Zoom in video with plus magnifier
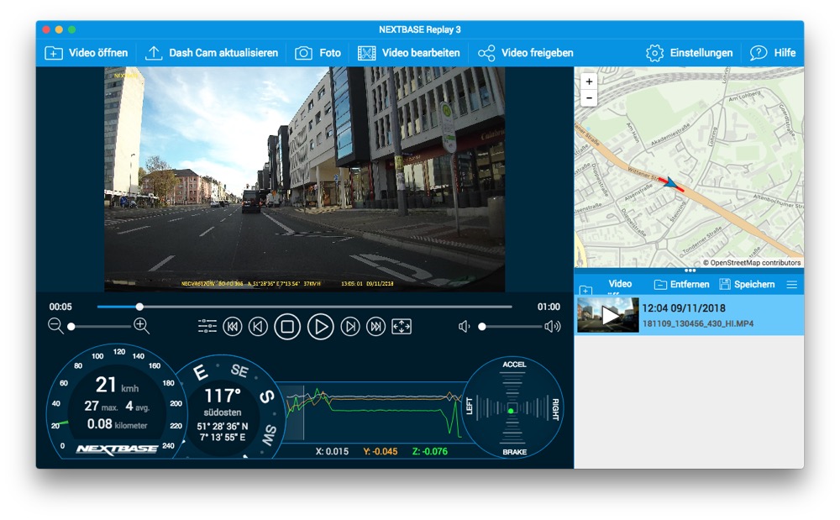This screenshot has width=840, height=520. (x=141, y=325)
